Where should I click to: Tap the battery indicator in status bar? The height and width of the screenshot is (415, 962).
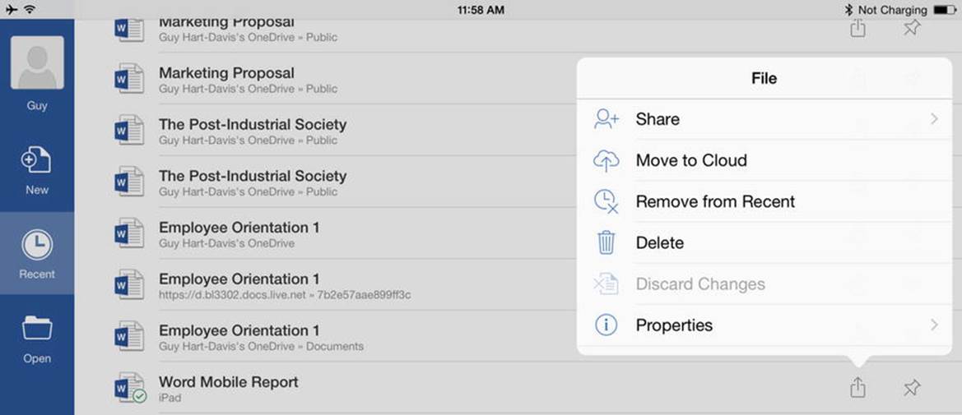click(944, 10)
